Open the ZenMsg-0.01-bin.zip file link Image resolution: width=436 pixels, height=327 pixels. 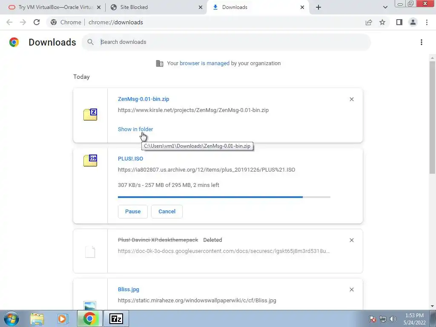click(x=143, y=99)
